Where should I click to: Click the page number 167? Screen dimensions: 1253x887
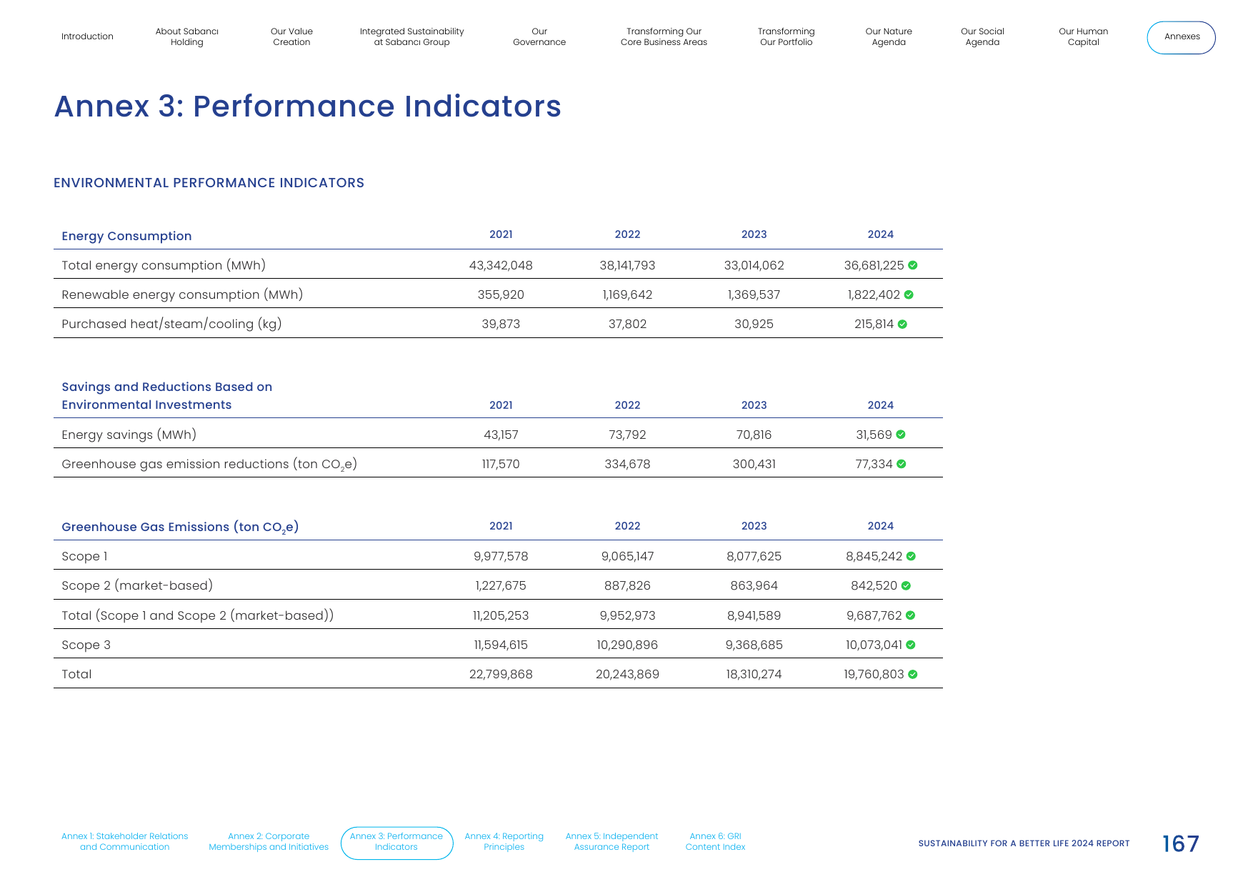coord(1180,844)
